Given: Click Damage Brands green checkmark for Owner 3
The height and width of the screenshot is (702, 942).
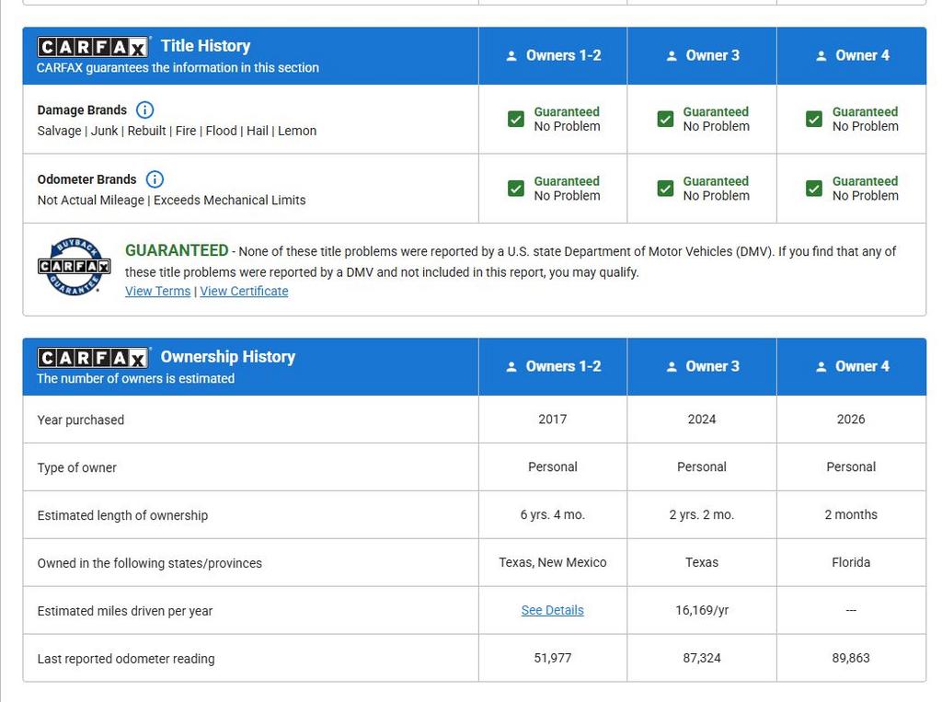Looking at the screenshot, I should click(x=665, y=119).
